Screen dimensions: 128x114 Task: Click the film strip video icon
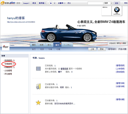click(38, 69)
